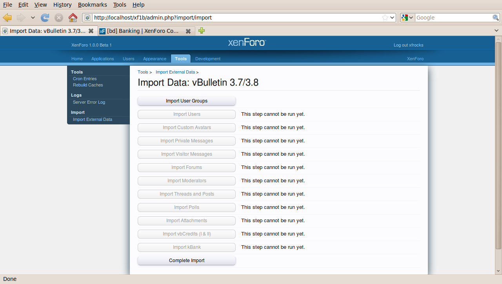Focus the Google search field
The image size is (502, 284).
pyautogui.click(x=454, y=18)
